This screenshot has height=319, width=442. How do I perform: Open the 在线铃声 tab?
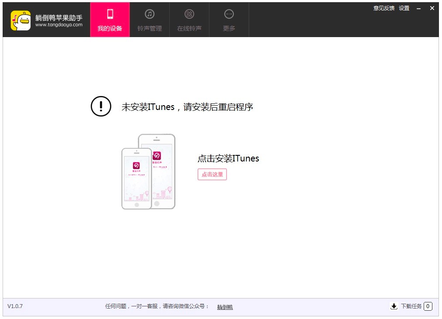pyautogui.click(x=189, y=20)
